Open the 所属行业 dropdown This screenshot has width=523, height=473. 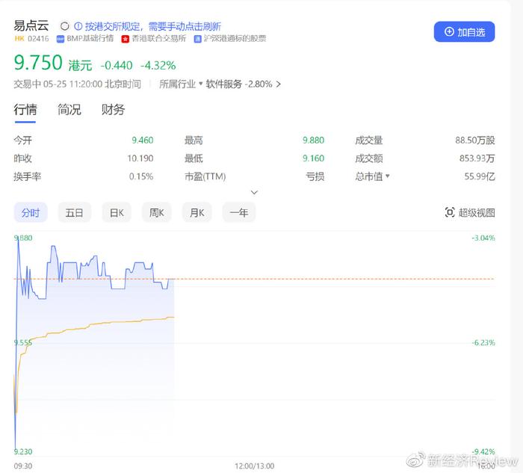(x=181, y=84)
